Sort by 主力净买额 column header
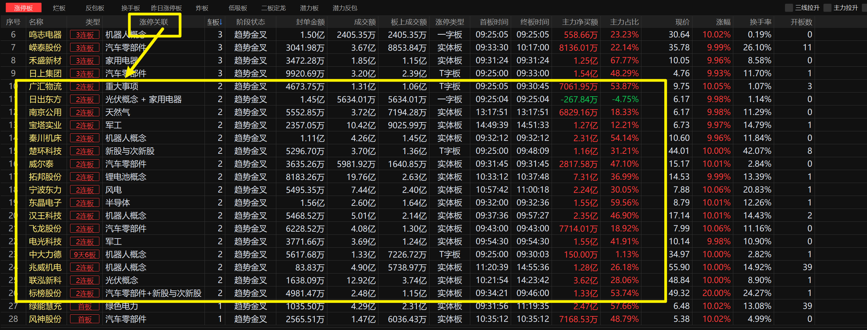 580,22
